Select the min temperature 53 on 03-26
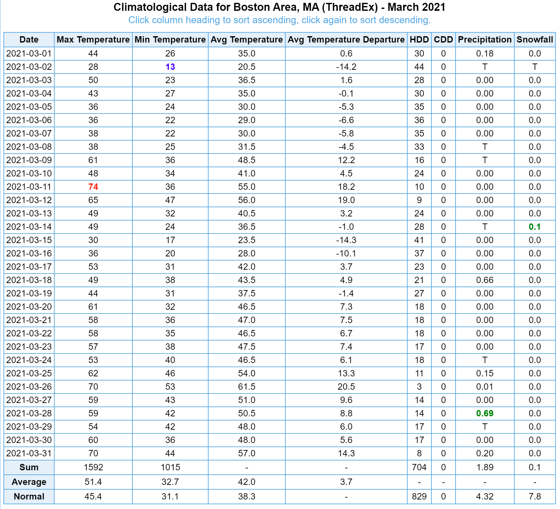 click(170, 387)
